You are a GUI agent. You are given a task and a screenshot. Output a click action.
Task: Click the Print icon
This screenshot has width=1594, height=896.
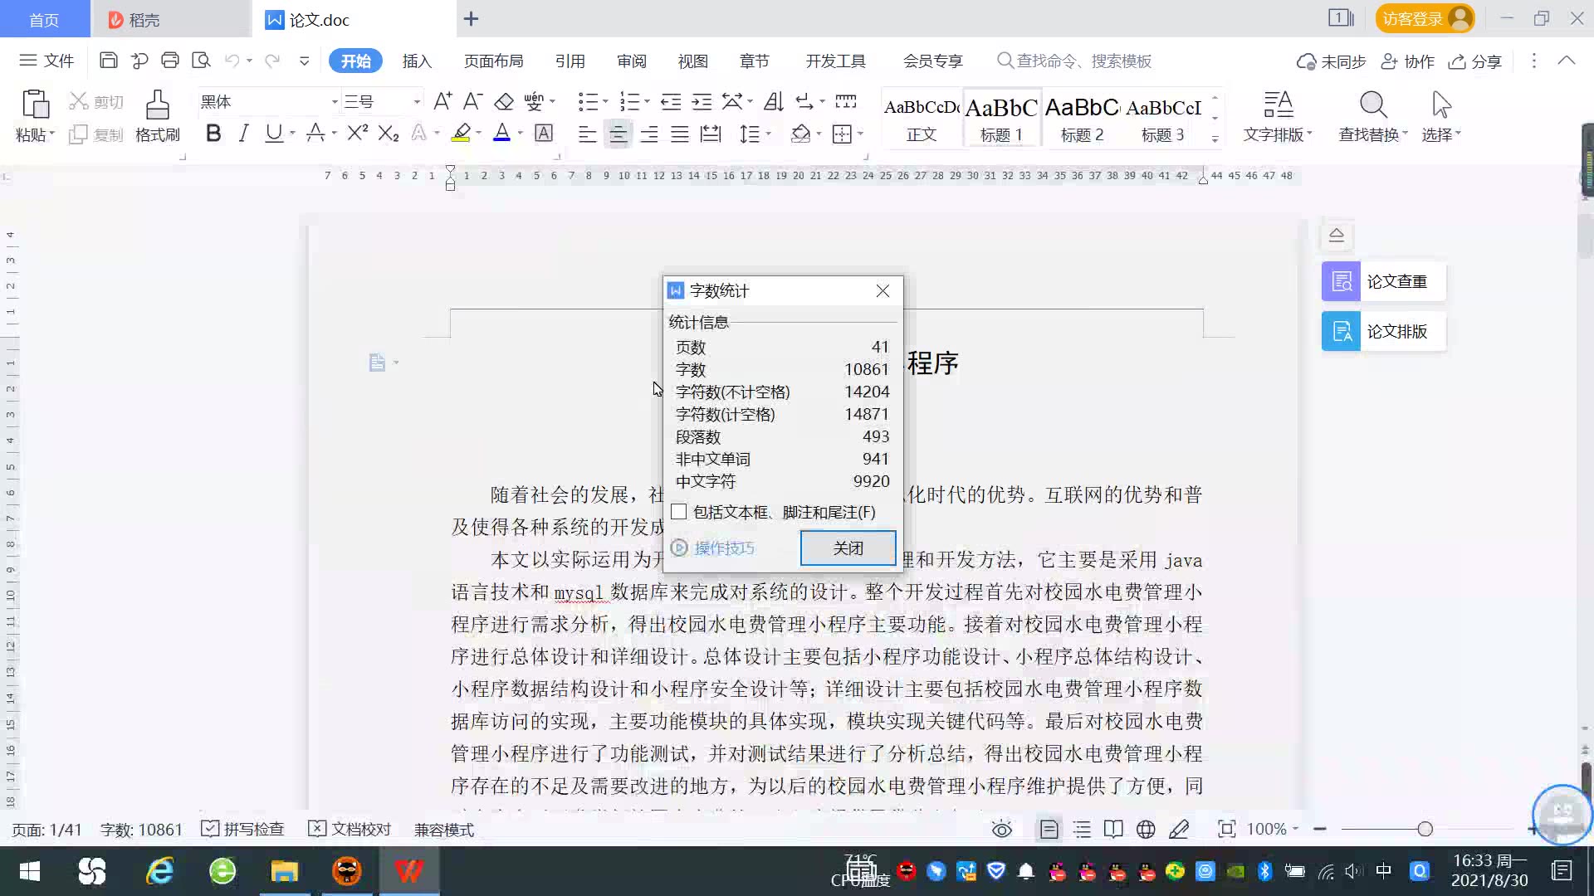(170, 61)
